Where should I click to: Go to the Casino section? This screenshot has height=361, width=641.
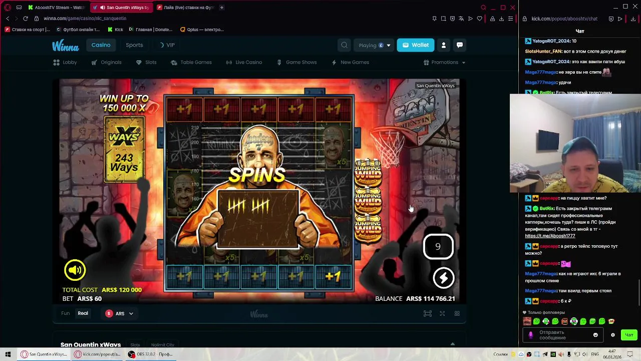101,45
